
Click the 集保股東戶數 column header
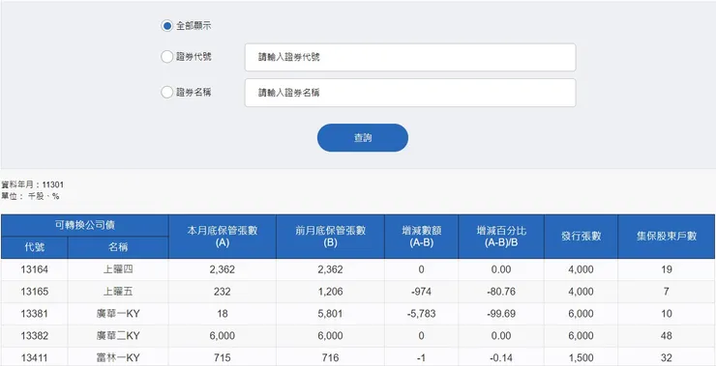pyautogui.click(x=667, y=237)
